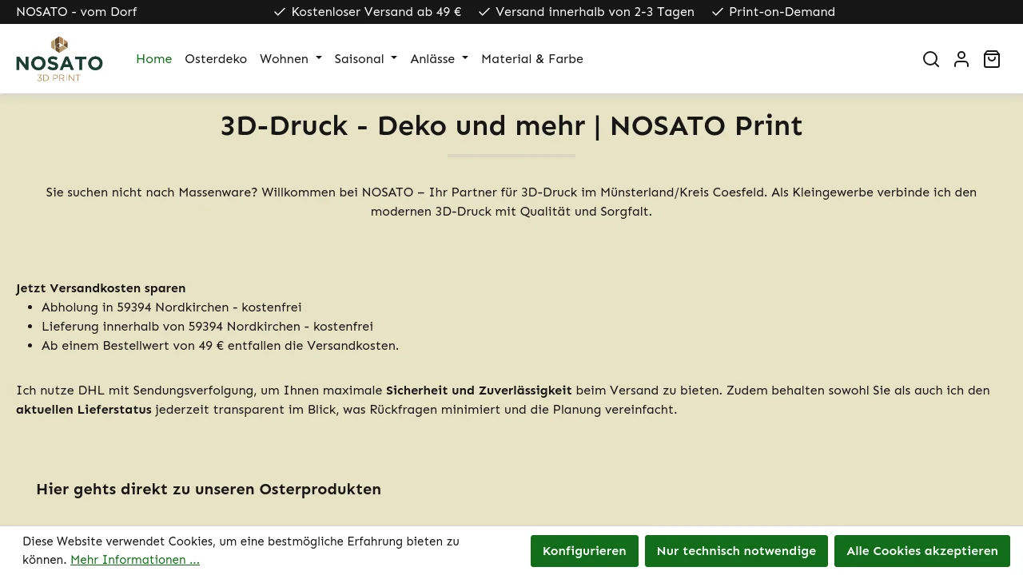
Task: Click the NOSATO - vom Dorf text
Action: click(77, 12)
